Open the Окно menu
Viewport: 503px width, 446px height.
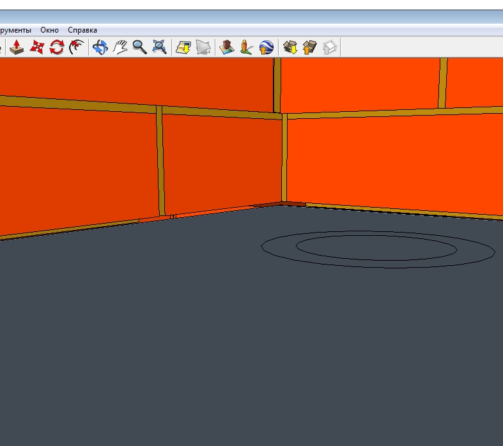point(49,30)
